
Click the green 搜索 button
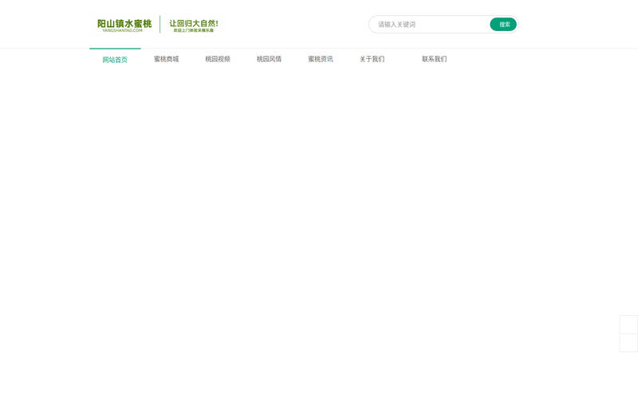click(503, 25)
